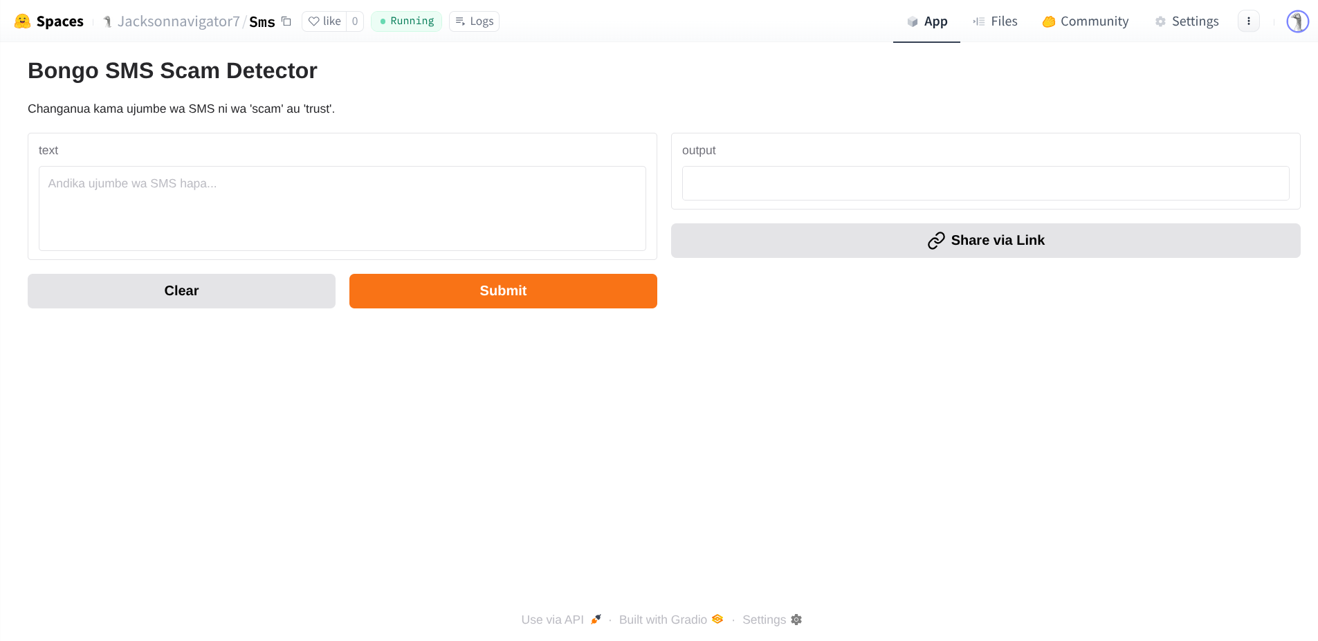Image resolution: width=1318 pixels, height=641 pixels.
Task: Open the user avatar menu
Action: [1297, 21]
